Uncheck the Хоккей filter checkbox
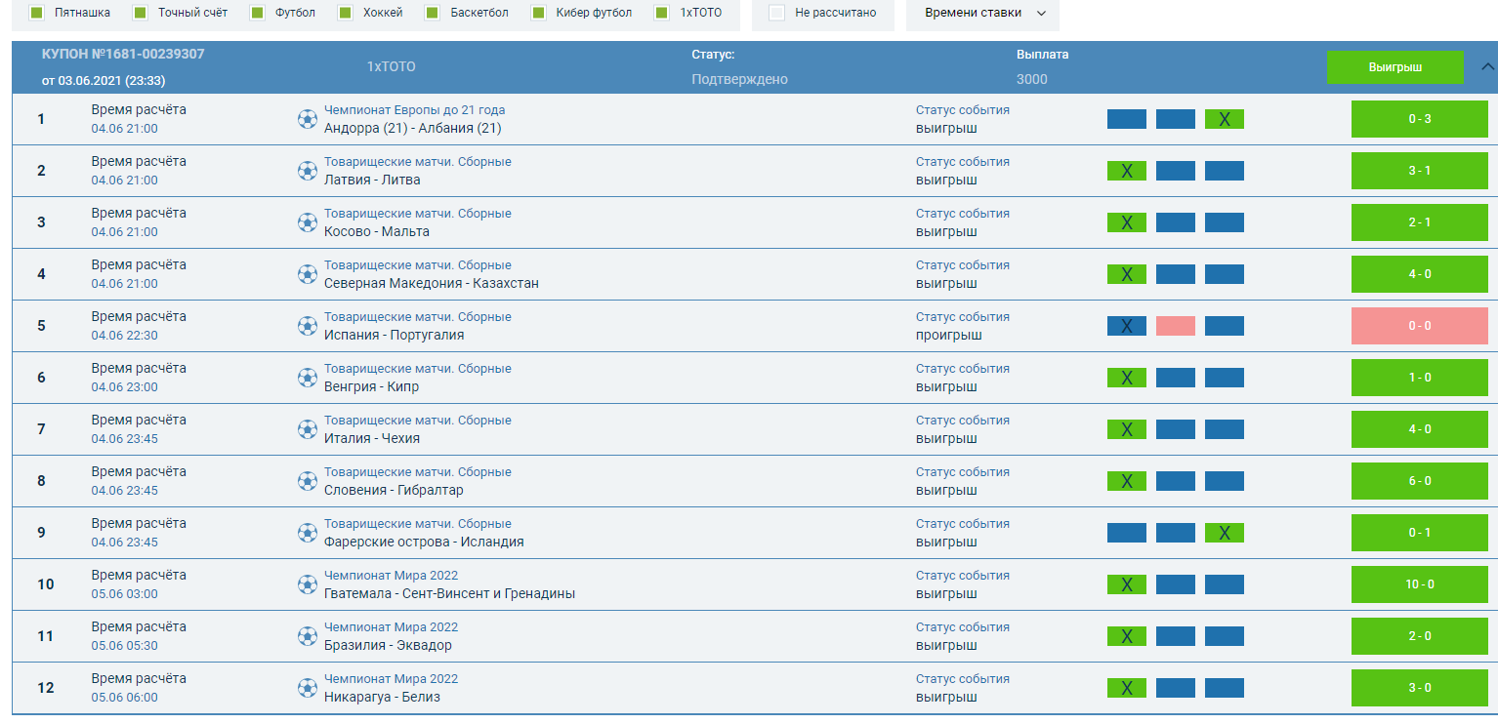The width and height of the screenshot is (1498, 724). click(346, 13)
